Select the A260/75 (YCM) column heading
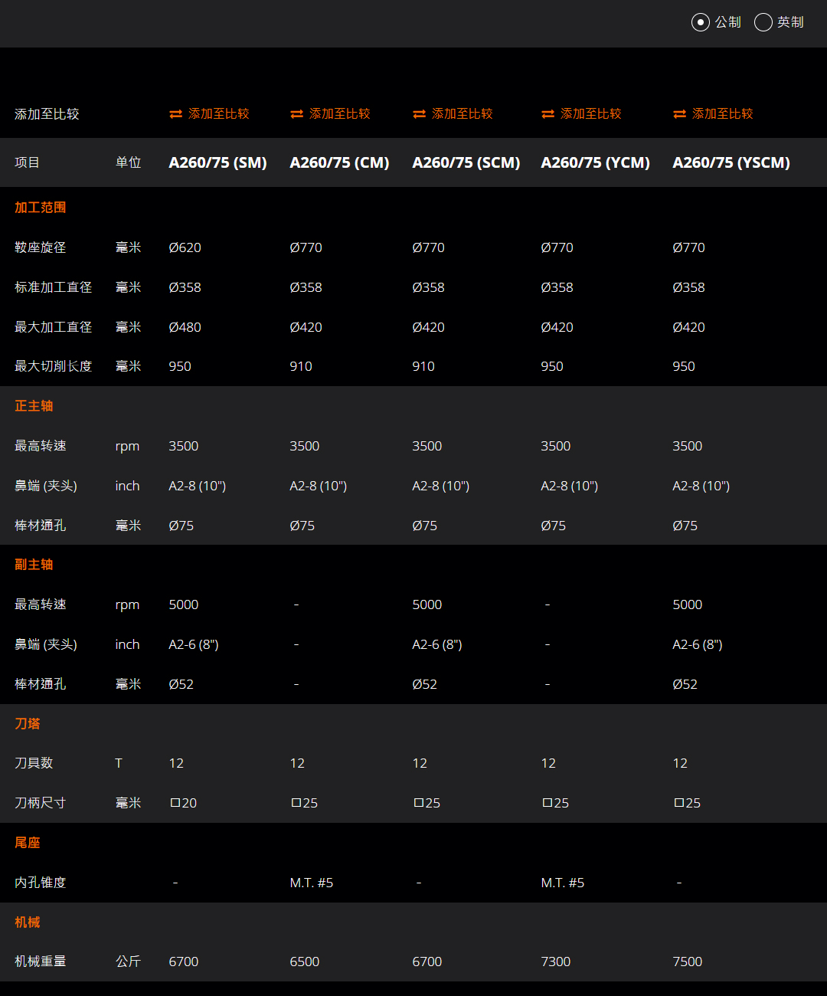The image size is (827, 996). click(x=595, y=162)
